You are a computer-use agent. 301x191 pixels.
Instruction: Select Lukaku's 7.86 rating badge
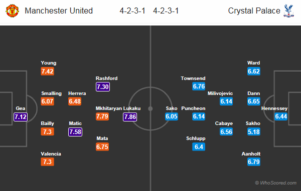[x=130, y=116]
